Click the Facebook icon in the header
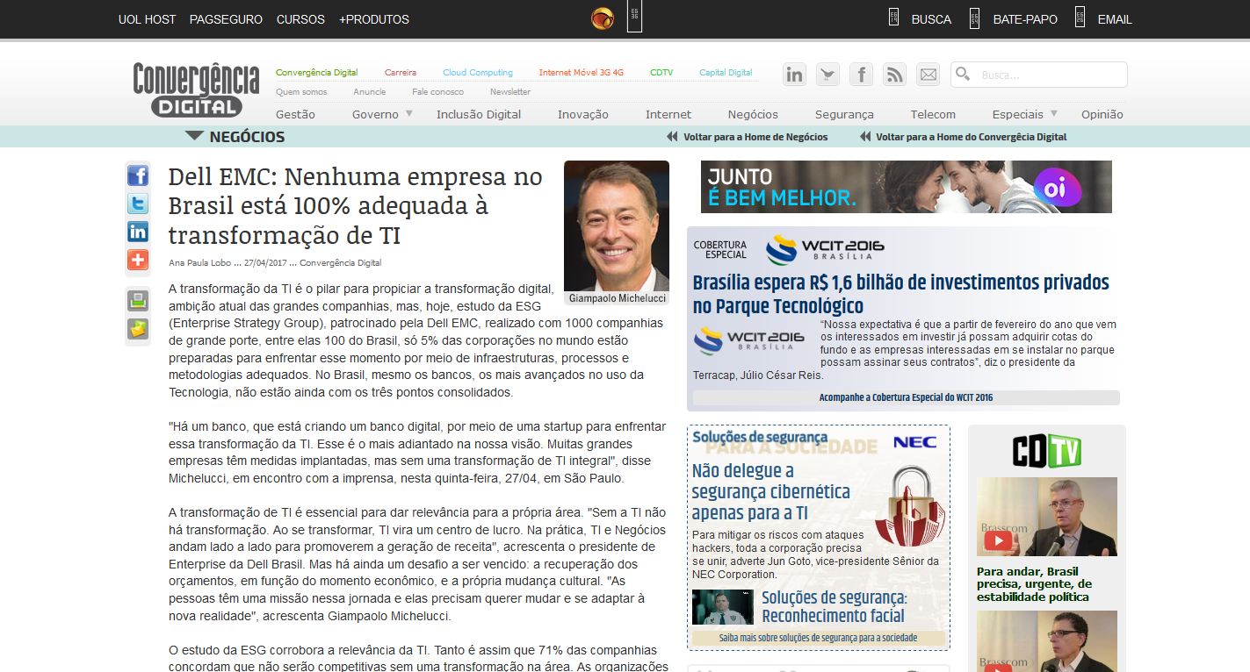The image size is (1250, 672). (x=861, y=75)
